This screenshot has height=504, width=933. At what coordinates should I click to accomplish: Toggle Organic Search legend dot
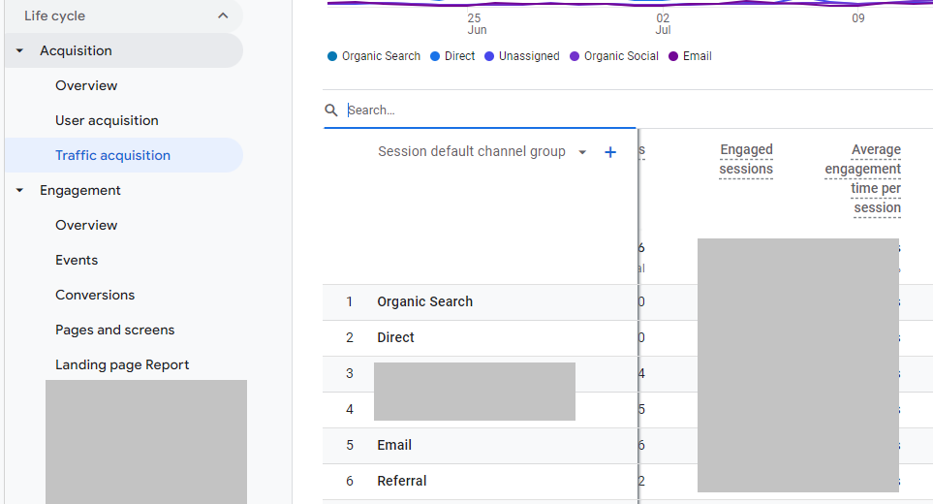(x=333, y=56)
